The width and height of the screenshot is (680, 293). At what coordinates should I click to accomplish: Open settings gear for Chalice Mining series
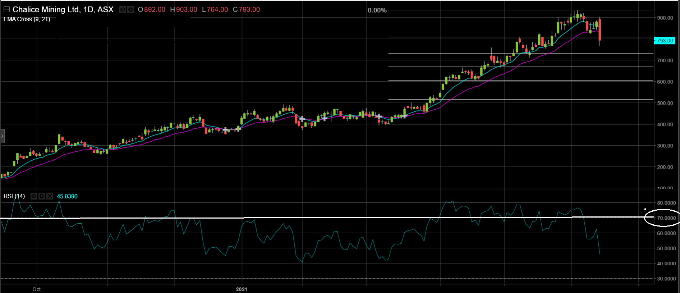pos(130,10)
